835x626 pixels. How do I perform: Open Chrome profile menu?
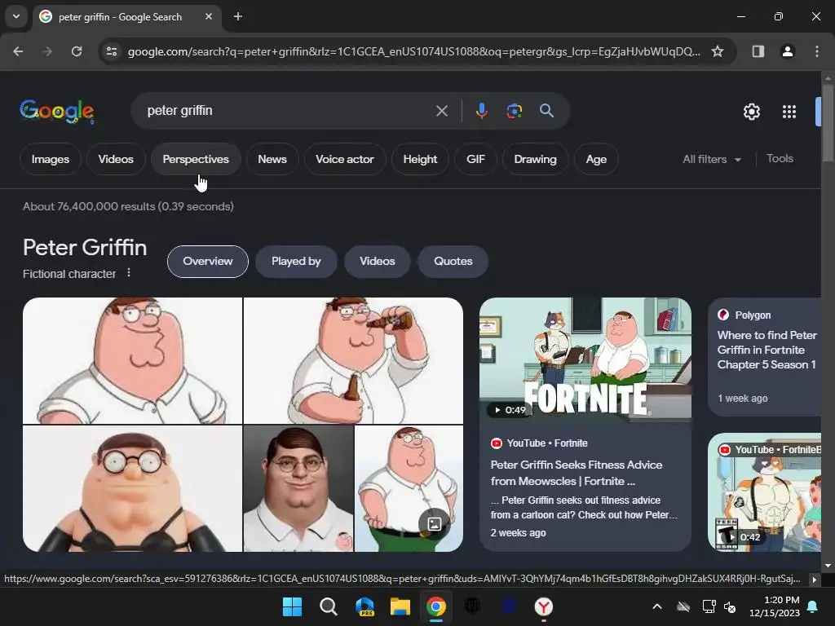pyautogui.click(x=787, y=51)
